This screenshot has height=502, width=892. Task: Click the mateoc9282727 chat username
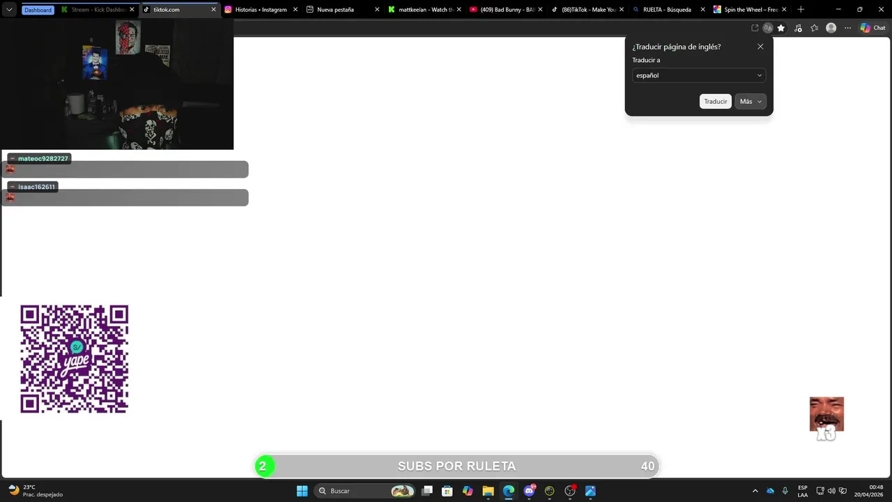click(x=43, y=159)
